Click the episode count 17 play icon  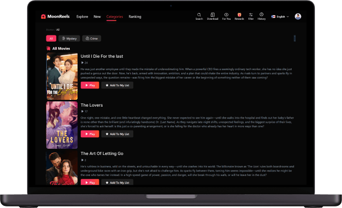[x=82, y=111]
